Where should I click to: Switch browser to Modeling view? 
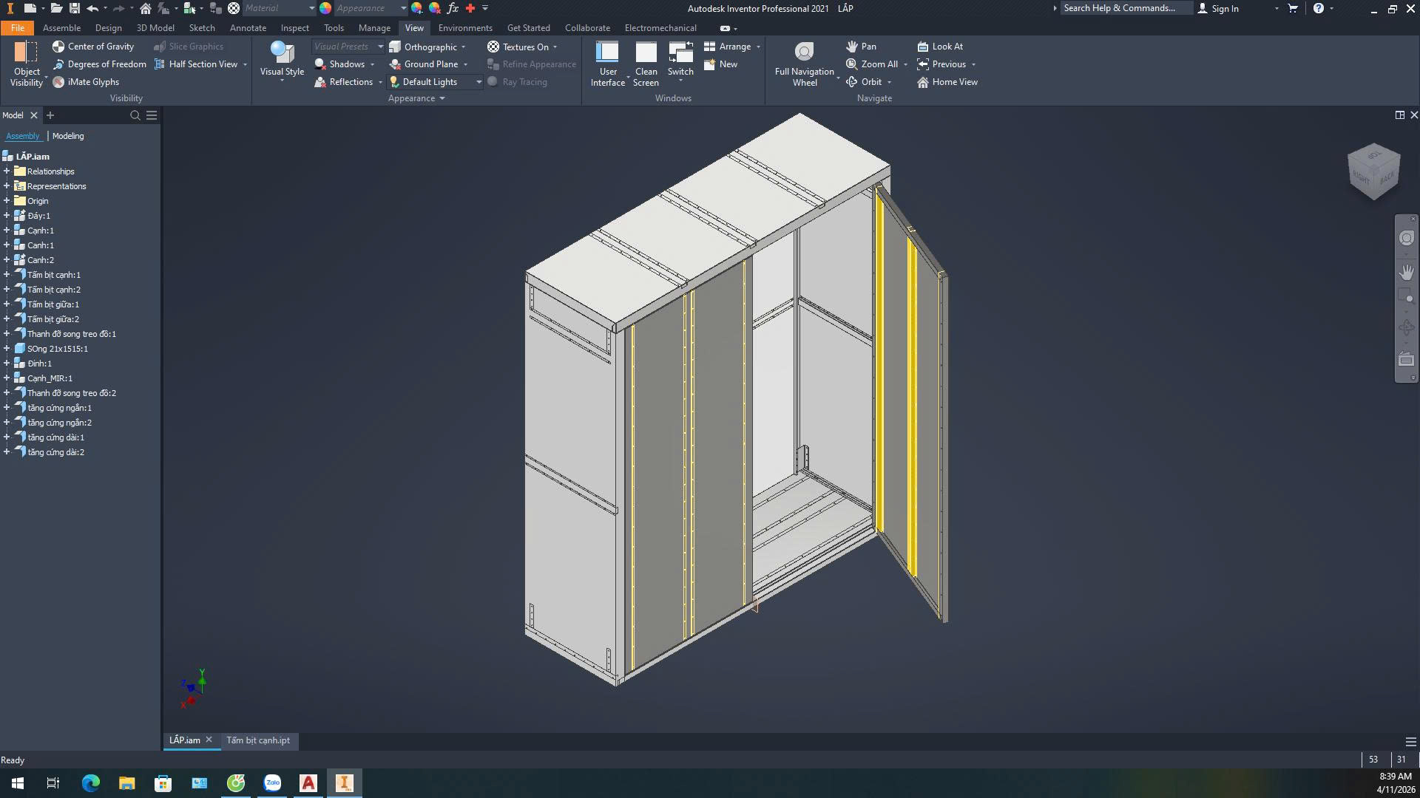click(x=68, y=136)
